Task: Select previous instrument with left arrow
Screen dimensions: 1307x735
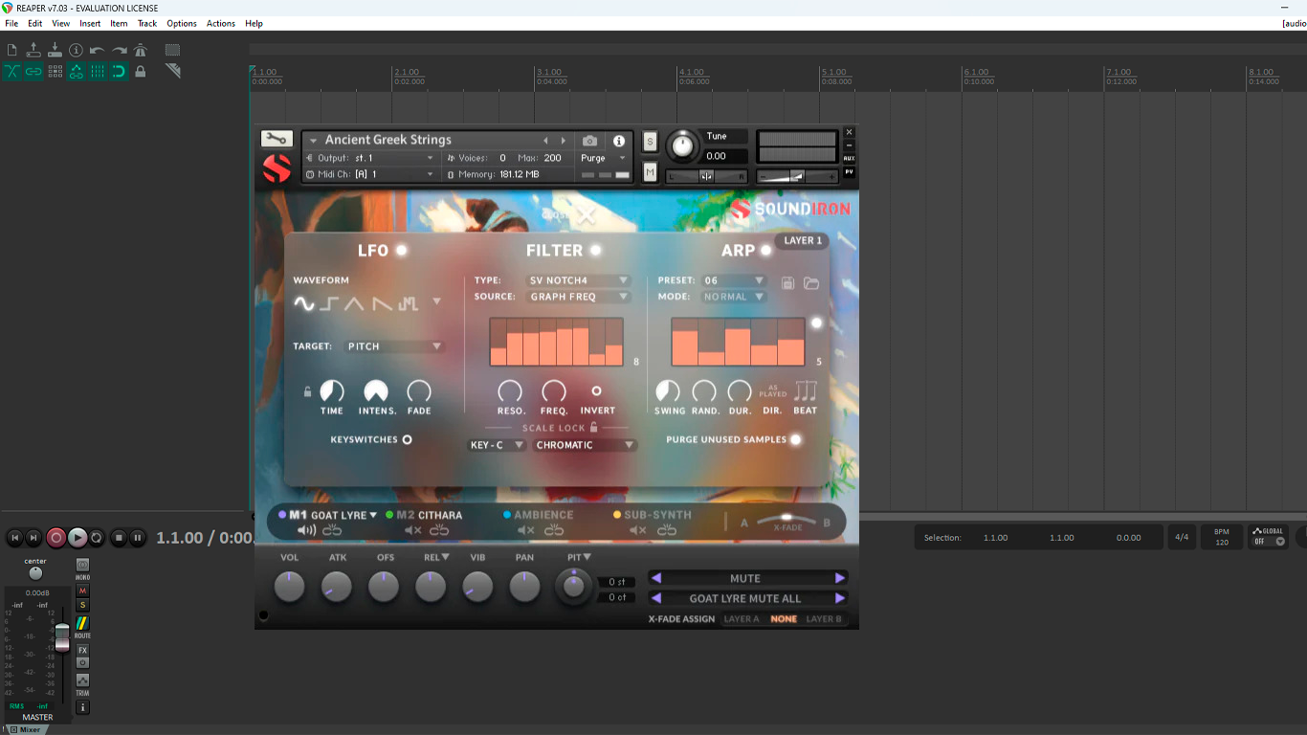Action: 546,141
